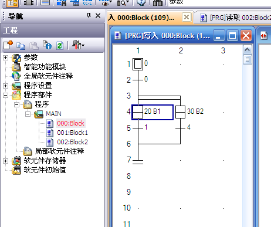271x227 pixels.
Task: Select the initial step 0 symbol
Action: 138,64
